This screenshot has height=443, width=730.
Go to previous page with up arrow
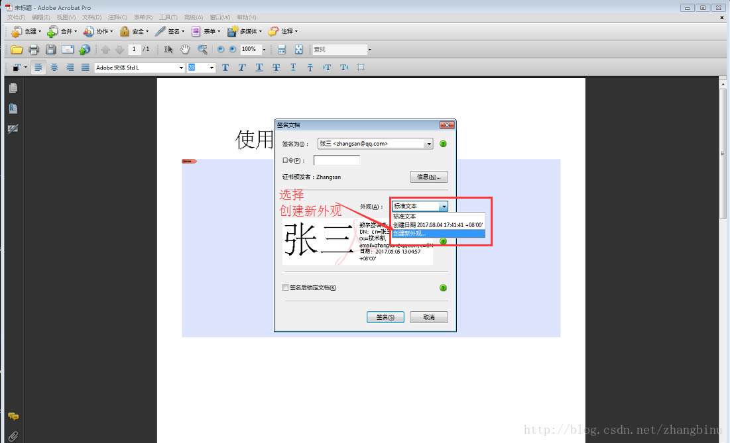tap(105, 49)
